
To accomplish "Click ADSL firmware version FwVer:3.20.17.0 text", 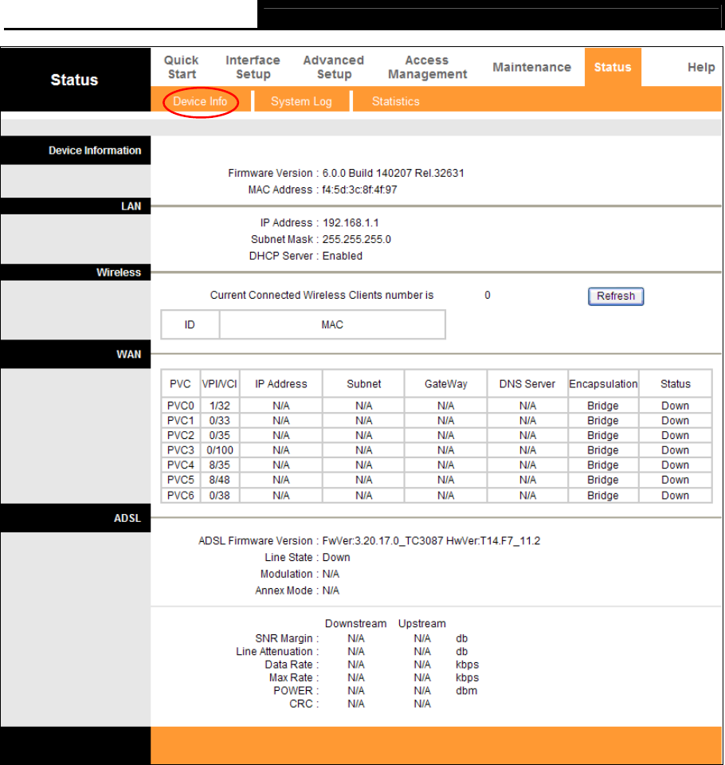I will click(x=431, y=541).
